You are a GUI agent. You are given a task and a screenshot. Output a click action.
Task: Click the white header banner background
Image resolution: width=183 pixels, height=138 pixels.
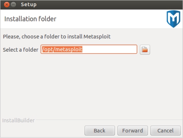coord(107,19)
